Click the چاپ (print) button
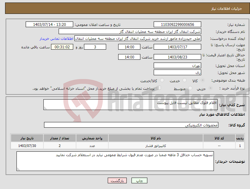 point(139,180)
